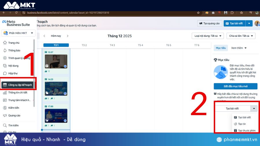Open Hộp thư inbox icon
The width and height of the screenshot is (260, 146).
(x=5, y=73)
